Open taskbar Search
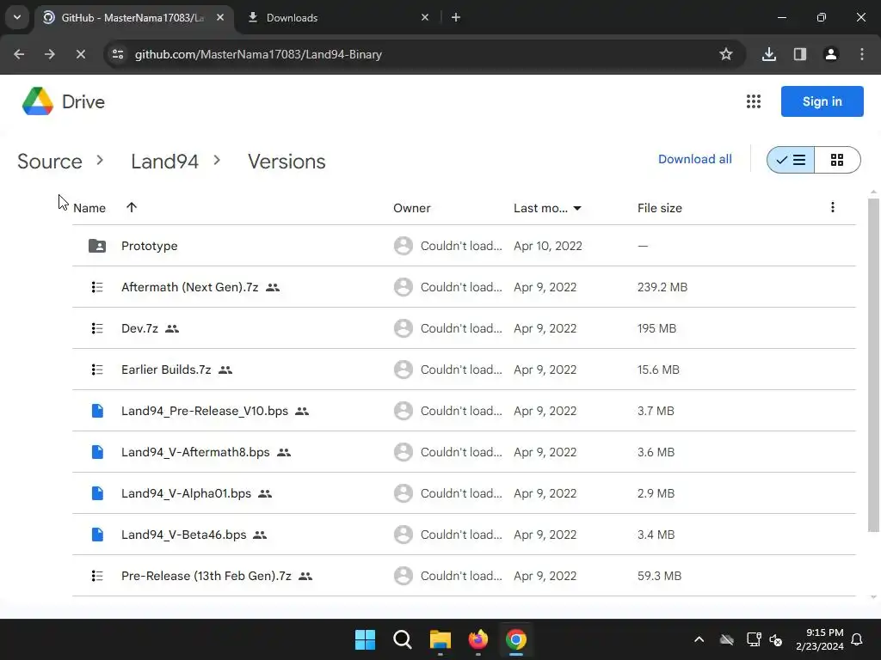 [x=403, y=639]
